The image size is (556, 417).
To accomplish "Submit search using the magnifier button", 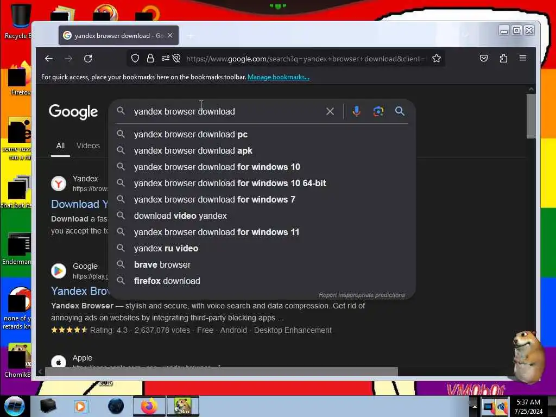I will (x=400, y=111).
